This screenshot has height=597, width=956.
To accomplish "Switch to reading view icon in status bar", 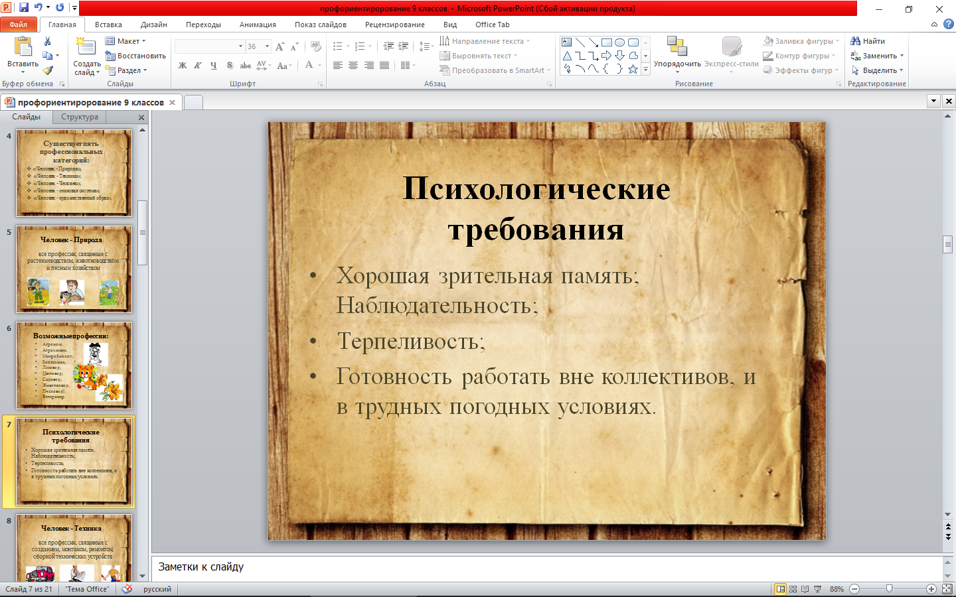I will (805, 589).
